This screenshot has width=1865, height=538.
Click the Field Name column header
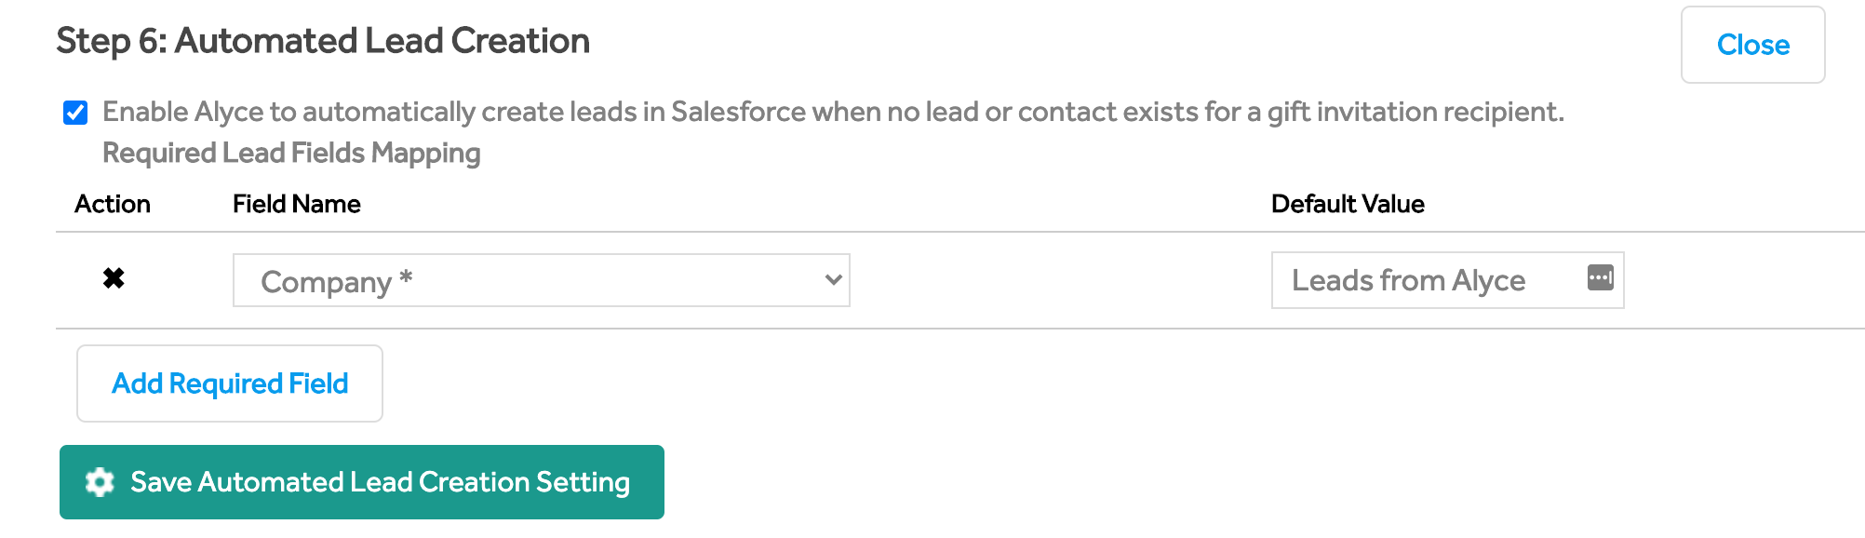tap(297, 204)
